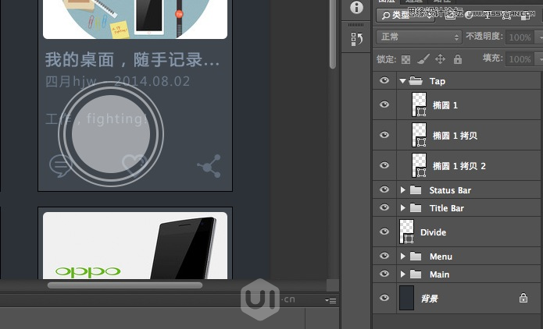
Task: Click the lock position move icon
Action: [440, 59]
